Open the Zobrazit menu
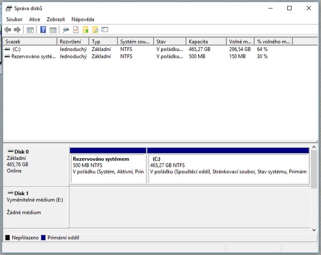This screenshot has height=255, width=321. [56, 19]
